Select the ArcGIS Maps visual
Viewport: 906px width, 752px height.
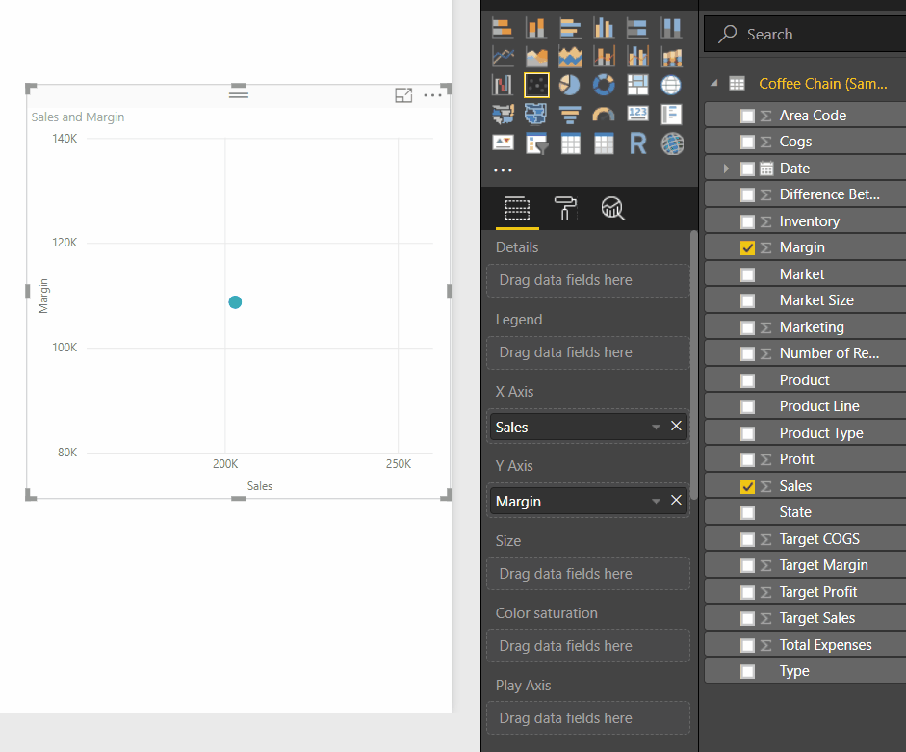671,143
